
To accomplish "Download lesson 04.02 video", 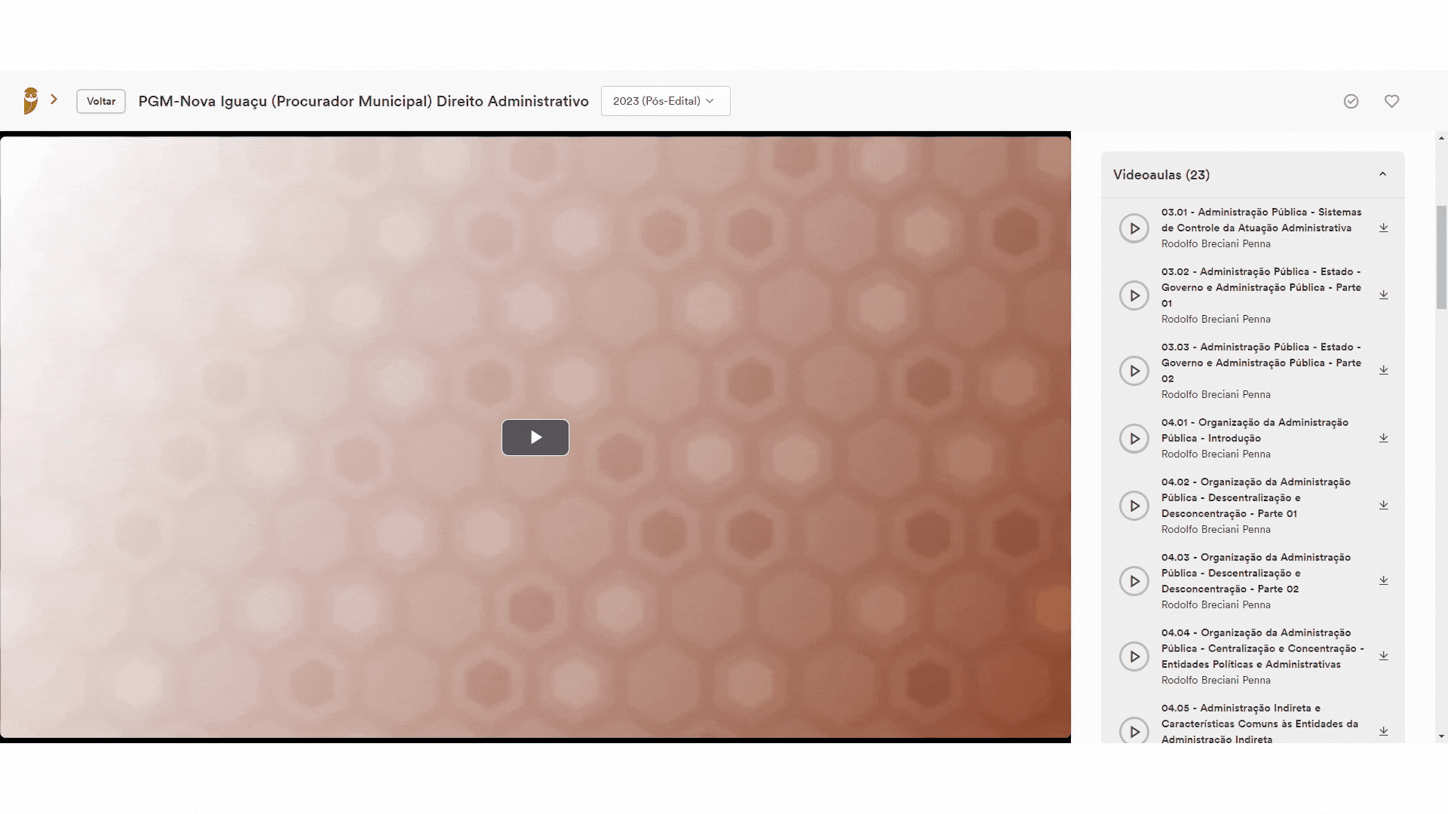I will point(1384,505).
